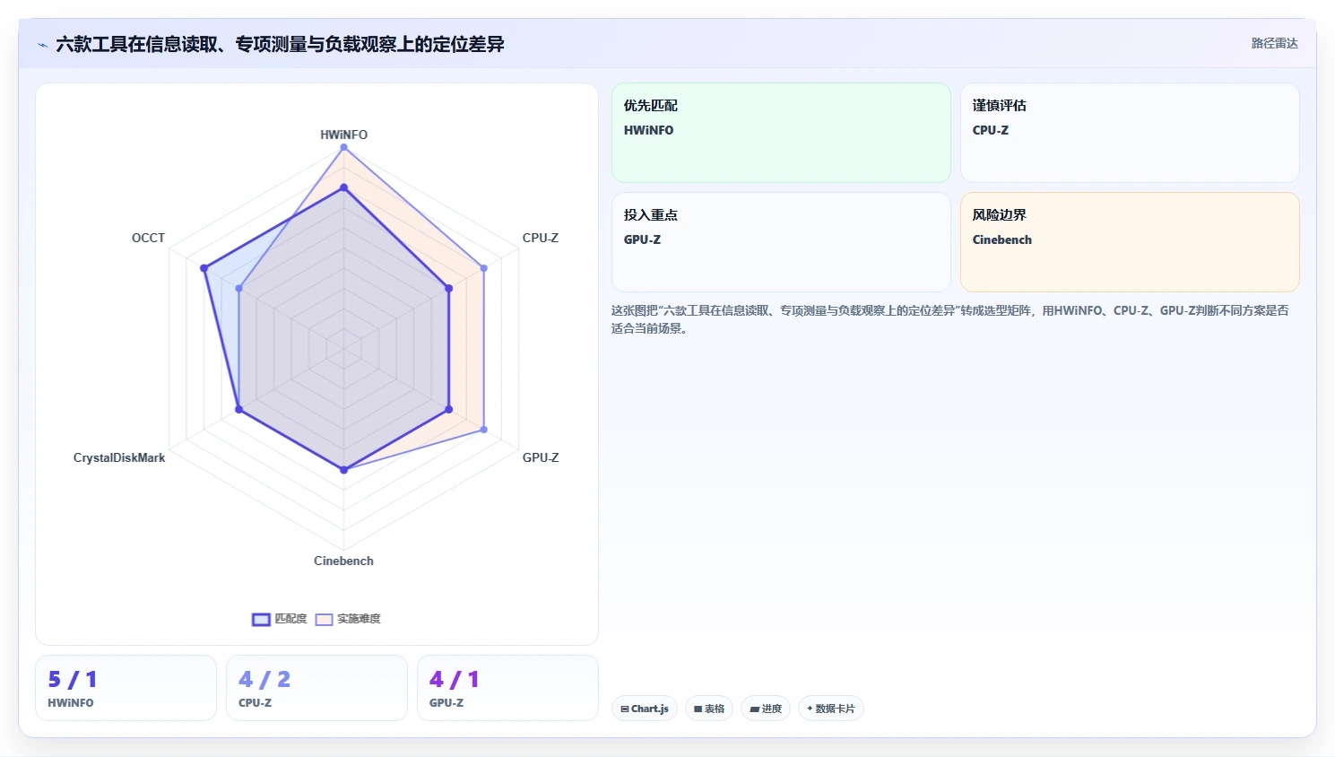Click the Cinebench radar axis label
Viewport: 1335px width, 757px height.
coord(343,561)
